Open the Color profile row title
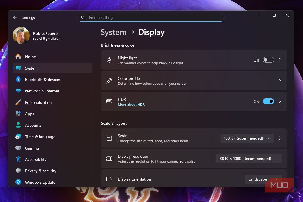 [x=129, y=78]
